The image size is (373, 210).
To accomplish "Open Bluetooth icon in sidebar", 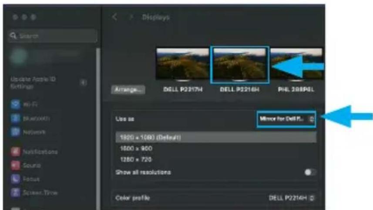I will pyautogui.click(x=16, y=118).
